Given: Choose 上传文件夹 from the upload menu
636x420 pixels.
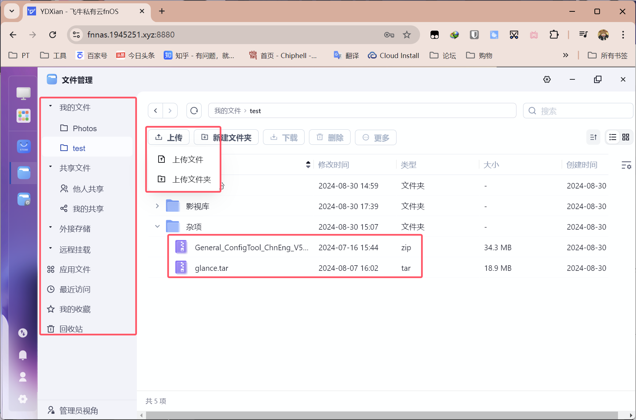Looking at the screenshot, I should click(183, 179).
